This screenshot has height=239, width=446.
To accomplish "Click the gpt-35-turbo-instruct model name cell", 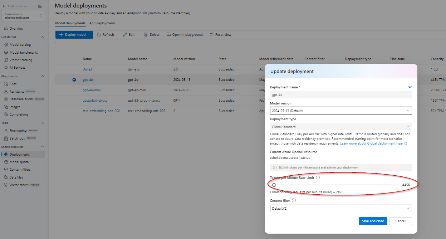I will pos(144,101).
